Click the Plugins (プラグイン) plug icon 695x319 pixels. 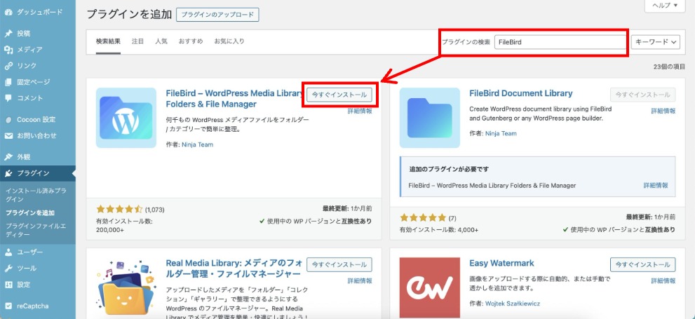8,173
